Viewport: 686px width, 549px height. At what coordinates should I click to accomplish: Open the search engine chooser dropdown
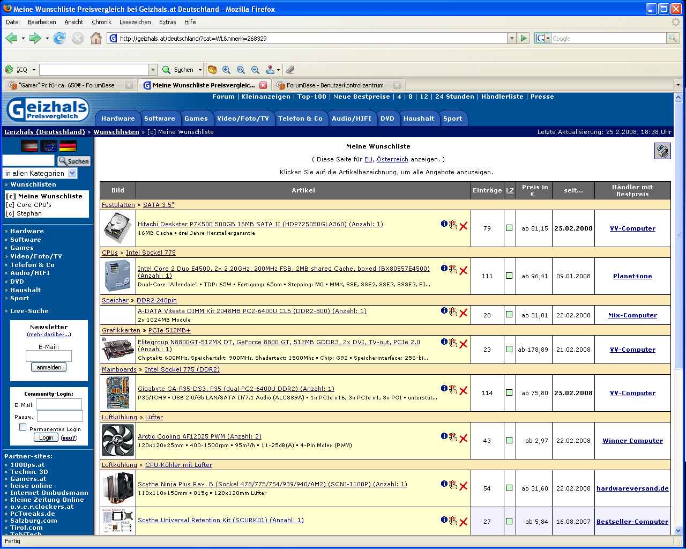click(543, 38)
